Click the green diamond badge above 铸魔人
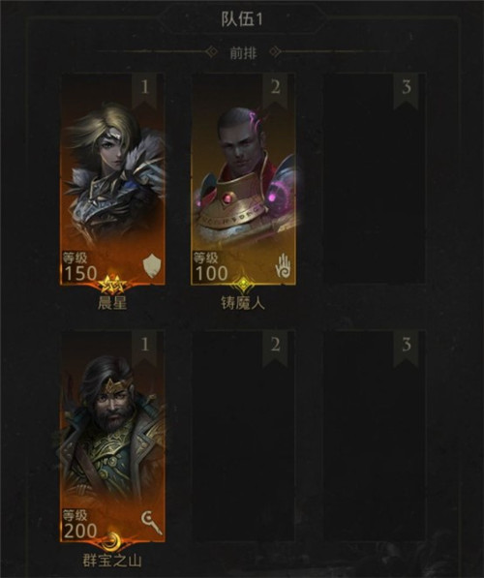The image size is (484, 578). pyautogui.click(x=243, y=285)
